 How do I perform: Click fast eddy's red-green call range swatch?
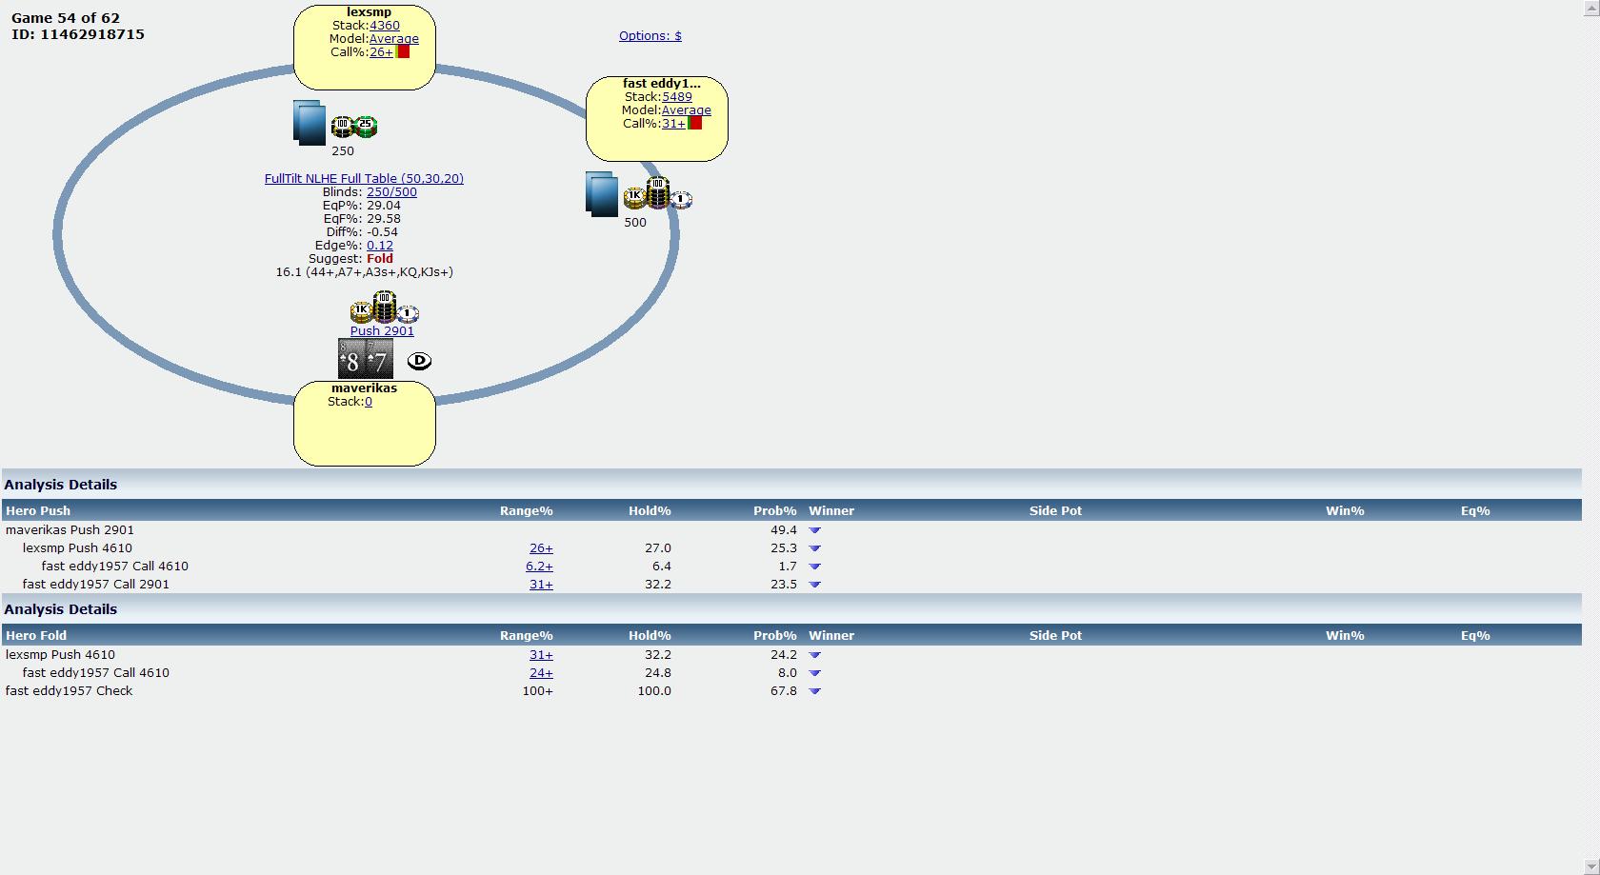coord(695,124)
